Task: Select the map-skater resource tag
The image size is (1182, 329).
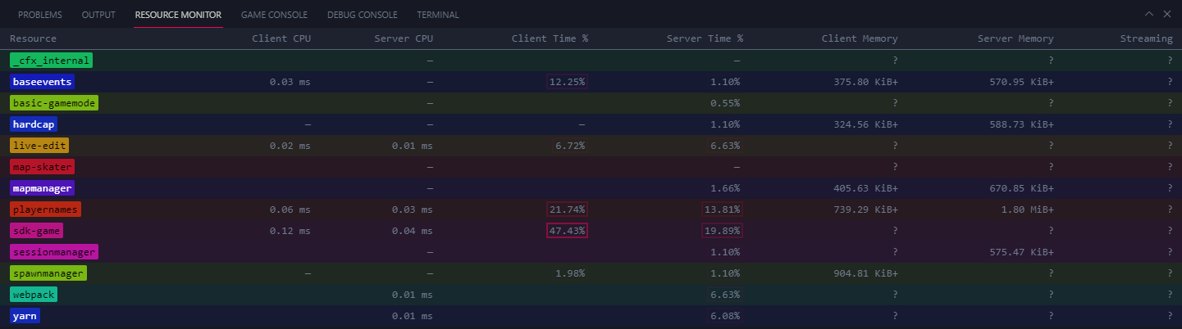Action: point(43,167)
